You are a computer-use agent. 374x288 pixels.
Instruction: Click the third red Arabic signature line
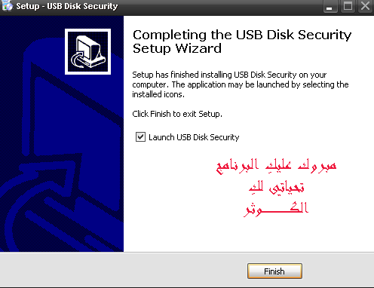[276, 209]
